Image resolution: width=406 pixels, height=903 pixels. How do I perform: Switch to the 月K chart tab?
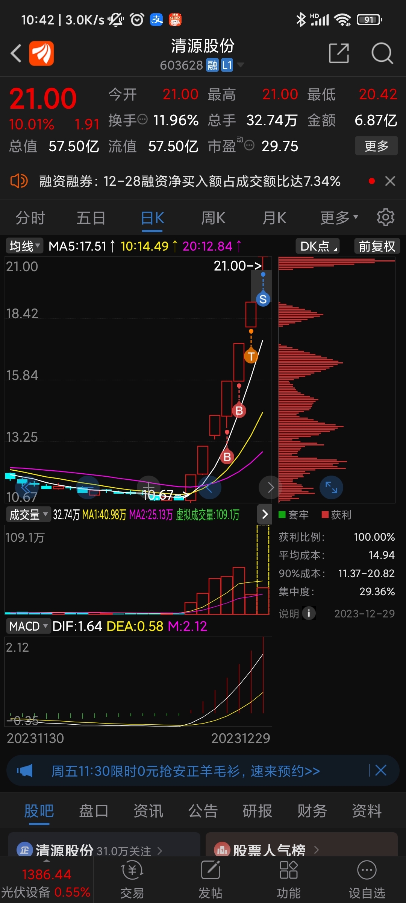[274, 218]
